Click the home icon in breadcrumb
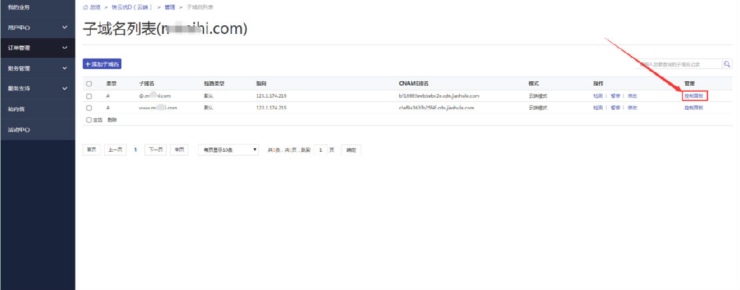The image size is (740, 290). (85, 7)
